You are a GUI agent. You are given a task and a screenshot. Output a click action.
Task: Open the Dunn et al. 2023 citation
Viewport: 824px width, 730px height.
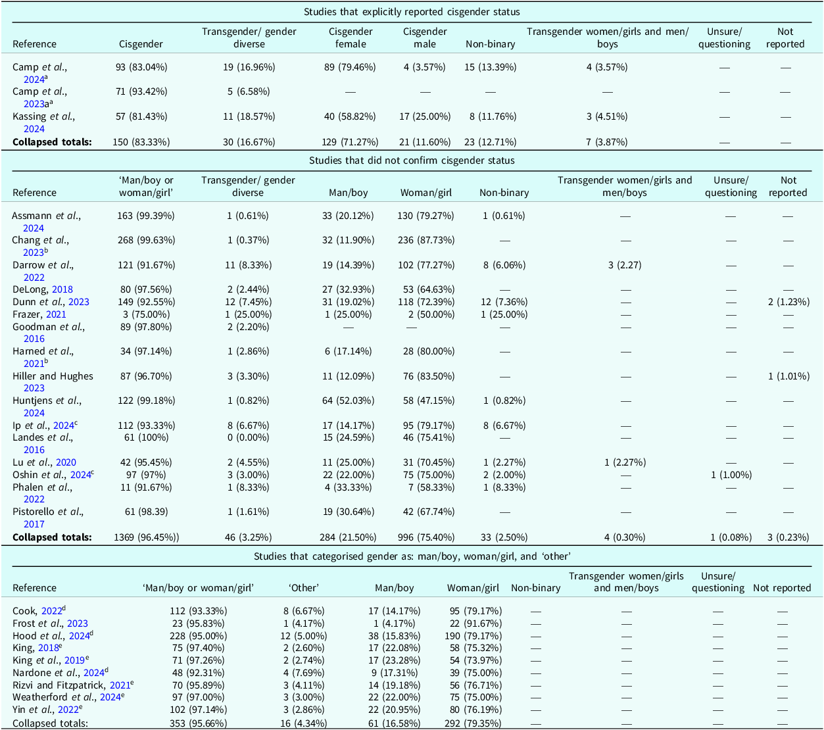click(x=79, y=302)
